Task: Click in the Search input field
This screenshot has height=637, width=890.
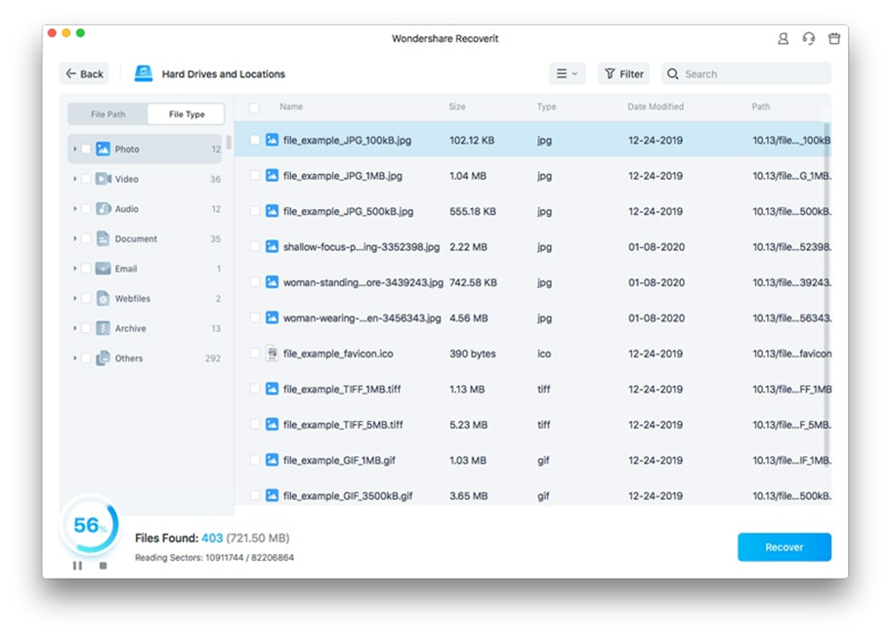Action: click(746, 74)
